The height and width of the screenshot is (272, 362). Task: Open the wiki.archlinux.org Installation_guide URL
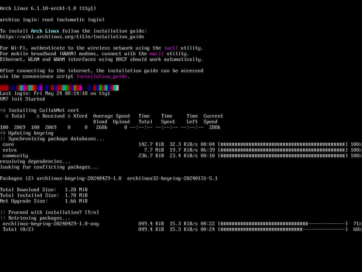[x=72, y=37]
